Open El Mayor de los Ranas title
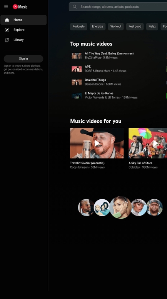Image resolution: width=167 pixels, height=299 pixels. point(99,94)
